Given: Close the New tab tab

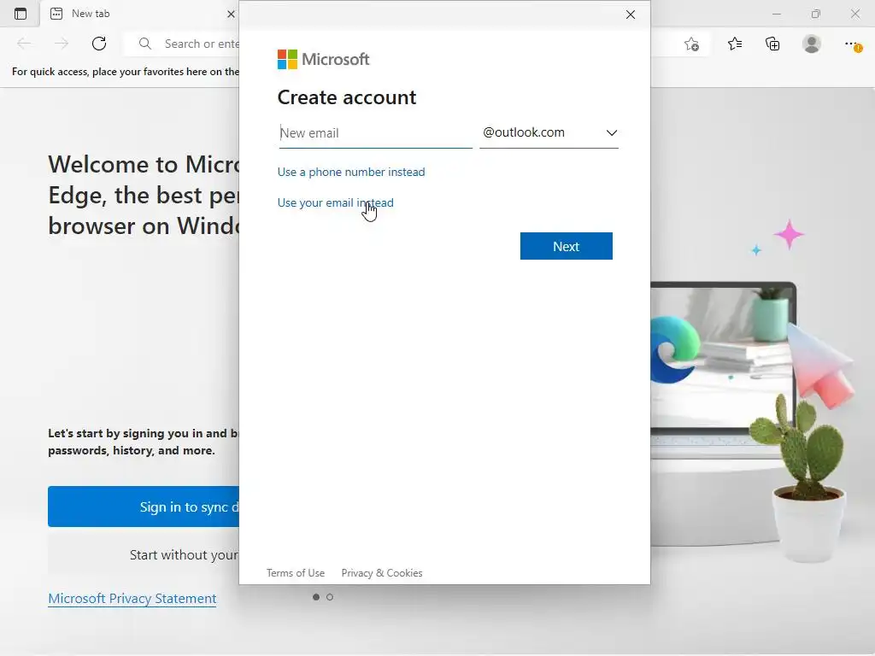Looking at the screenshot, I should pyautogui.click(x=231, y=14).
